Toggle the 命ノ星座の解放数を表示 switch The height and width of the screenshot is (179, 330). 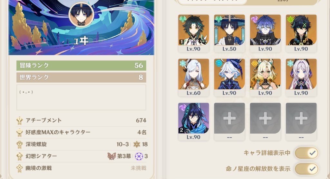306,169
